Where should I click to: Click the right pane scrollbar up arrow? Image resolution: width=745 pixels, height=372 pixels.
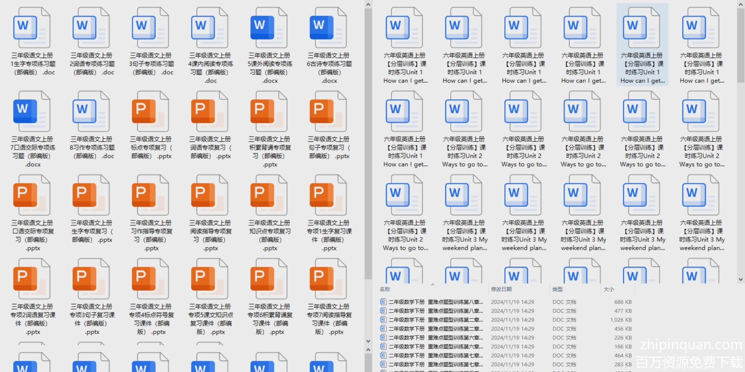click(741, 4)
